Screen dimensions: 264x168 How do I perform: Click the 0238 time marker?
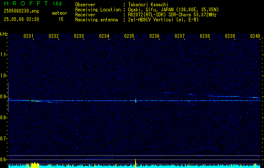[x=205, y=36]
